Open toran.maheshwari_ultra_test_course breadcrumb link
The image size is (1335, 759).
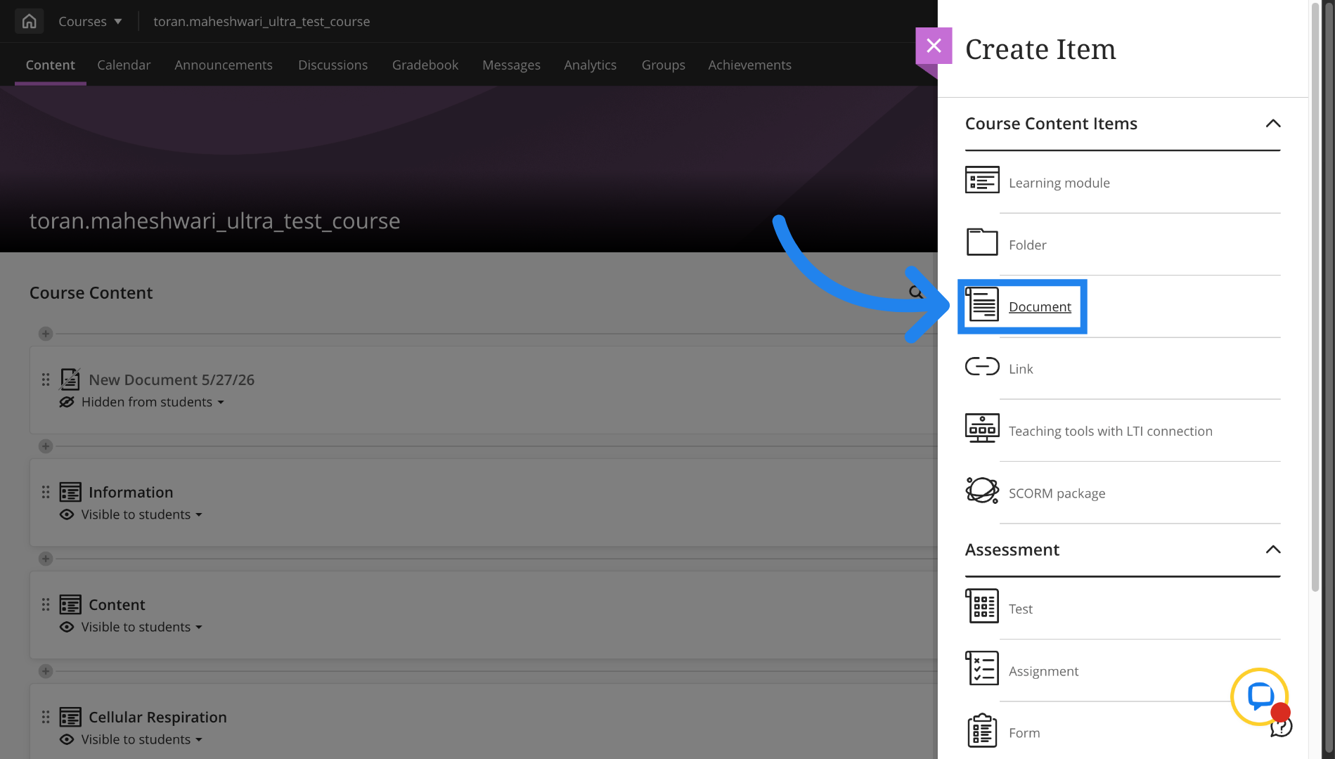coord(262,21)
